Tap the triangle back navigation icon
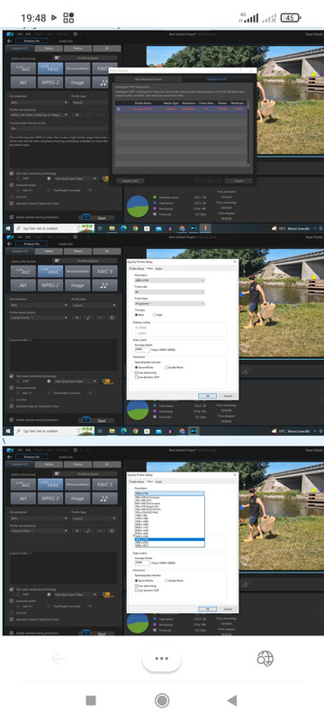This screenshot has width=324, height=720. [x=232, y=700]
